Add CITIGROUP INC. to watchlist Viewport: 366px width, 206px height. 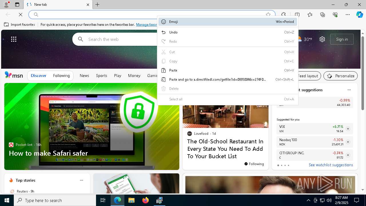(348, 155)
